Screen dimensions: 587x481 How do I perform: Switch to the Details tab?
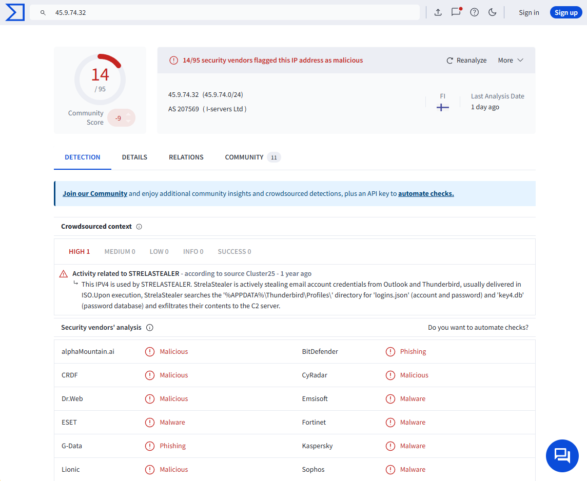134,157
